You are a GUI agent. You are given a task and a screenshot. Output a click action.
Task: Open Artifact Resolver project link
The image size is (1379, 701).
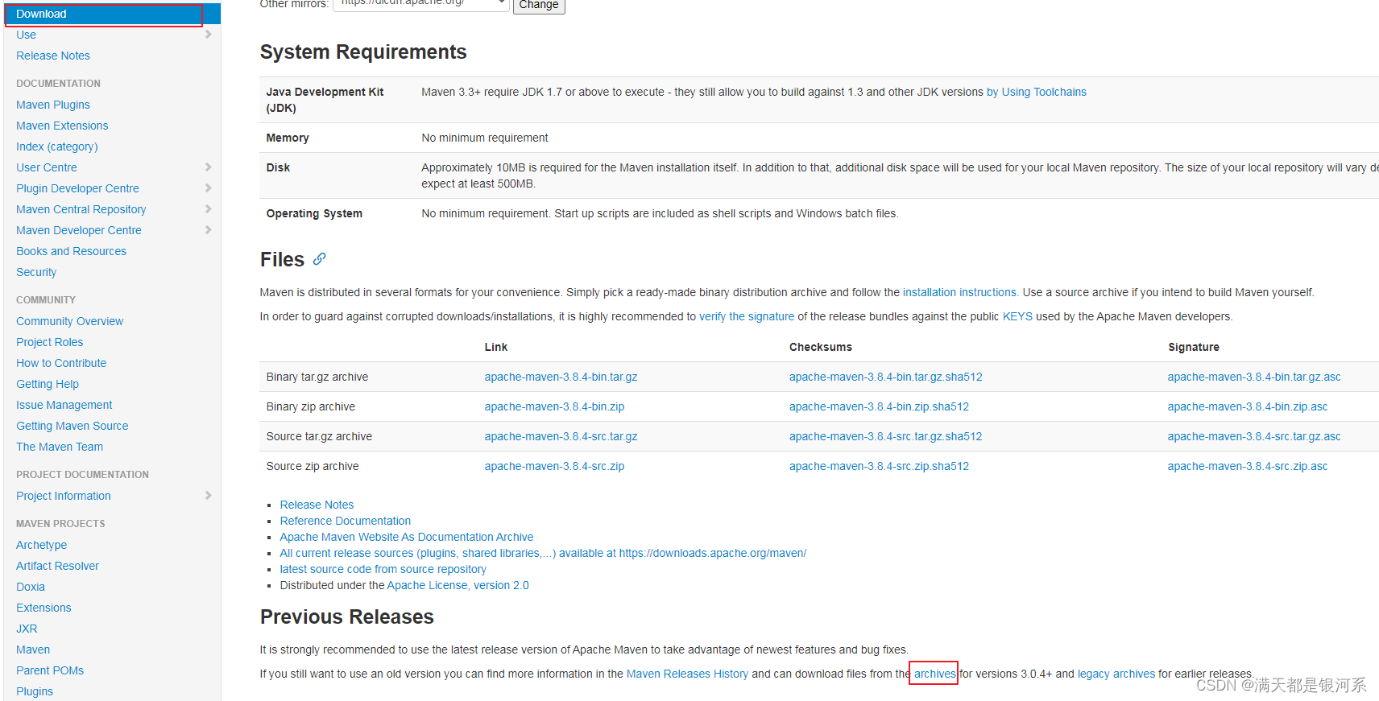click(x=58, y=566)
